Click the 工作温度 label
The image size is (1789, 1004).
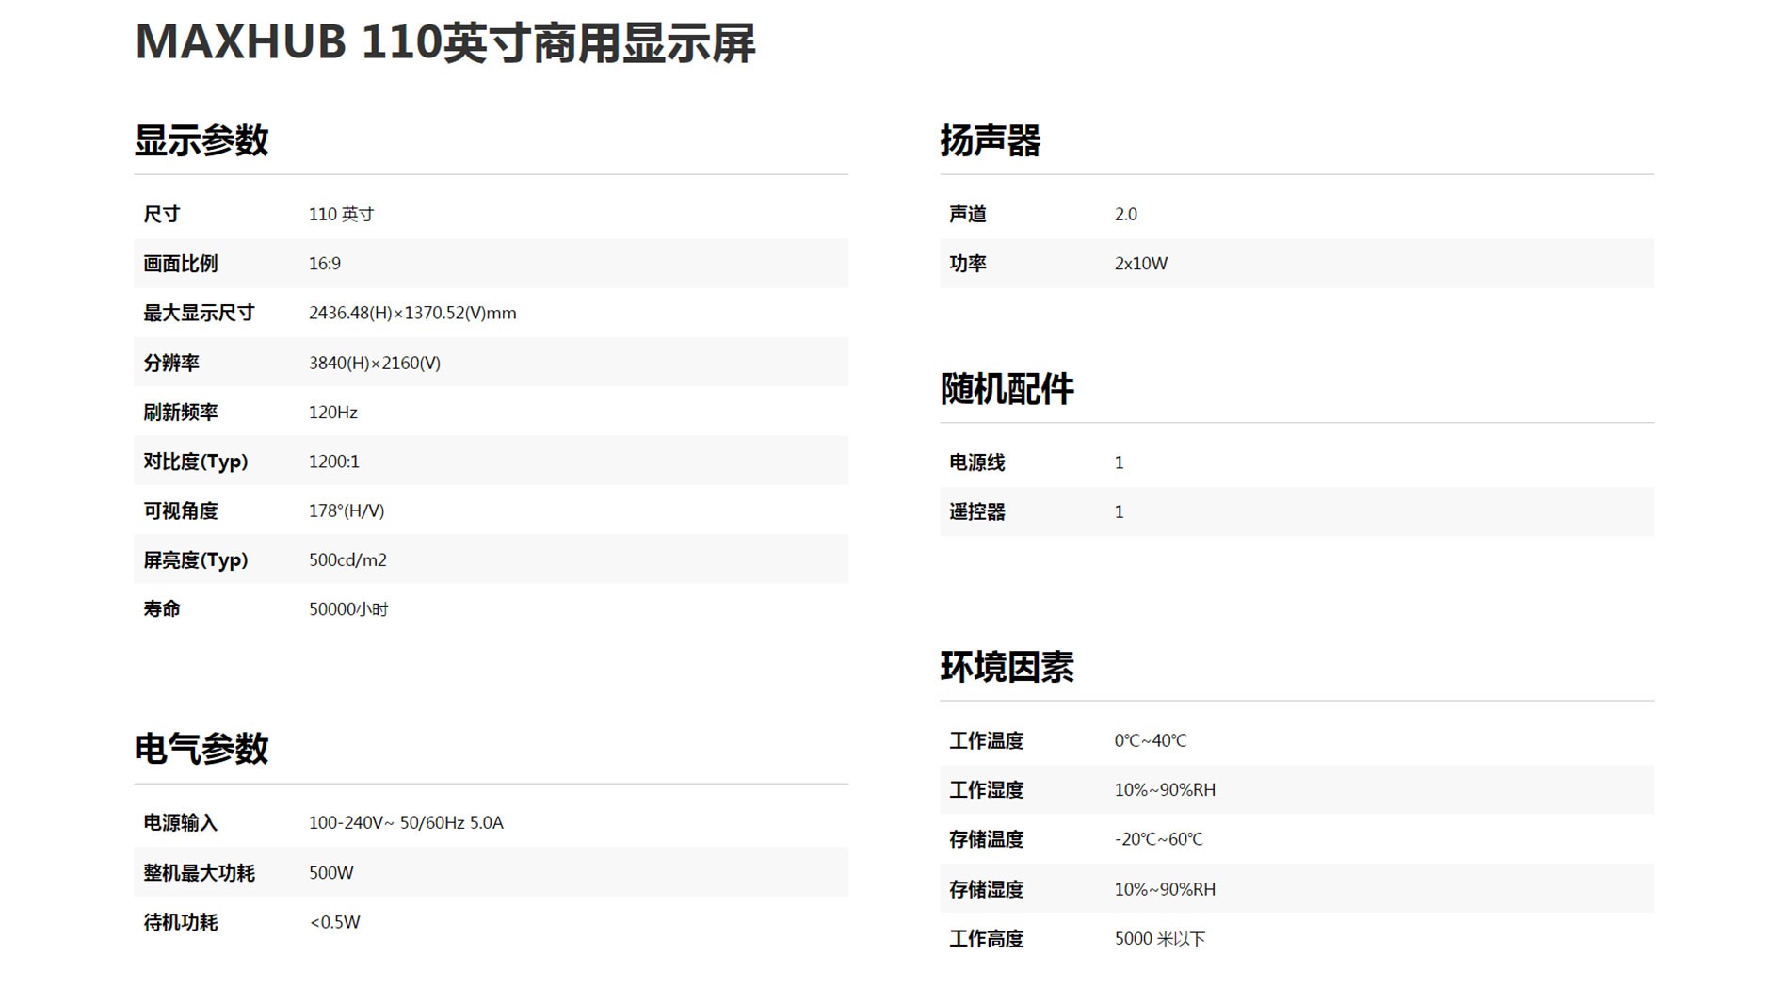click(x=987, y=741)
